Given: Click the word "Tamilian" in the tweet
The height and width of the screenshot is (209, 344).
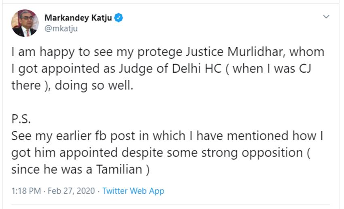Looking at the screenshot, I should (x=119, y=169).
